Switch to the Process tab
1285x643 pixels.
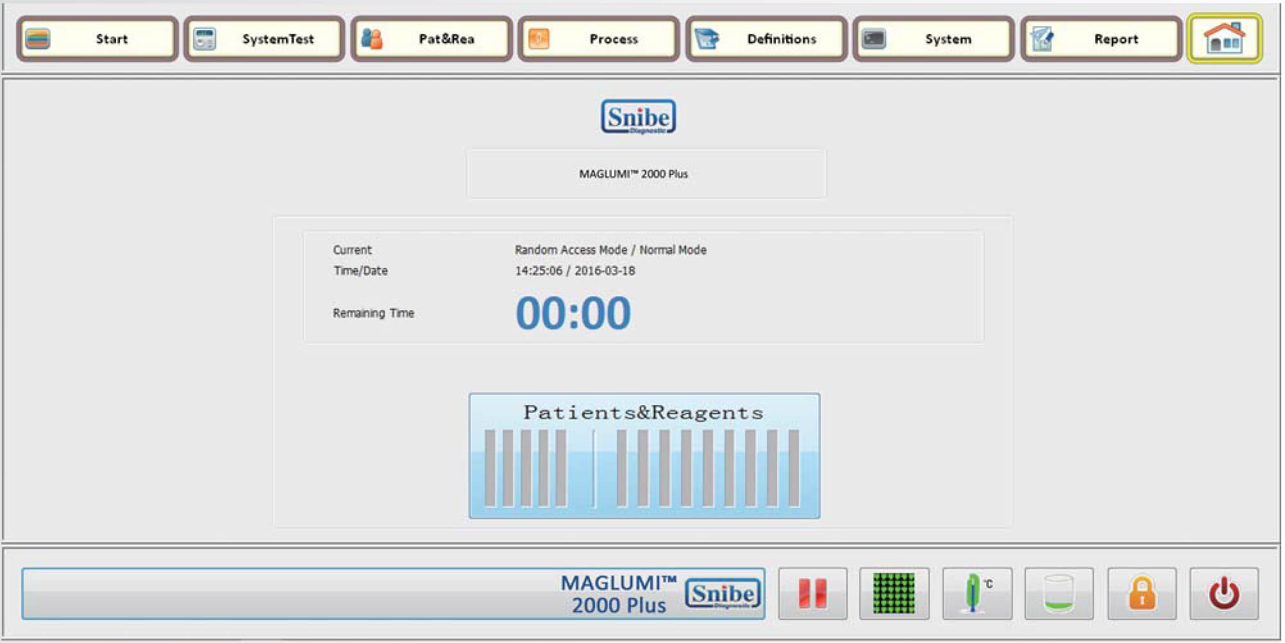coord(599,39)
